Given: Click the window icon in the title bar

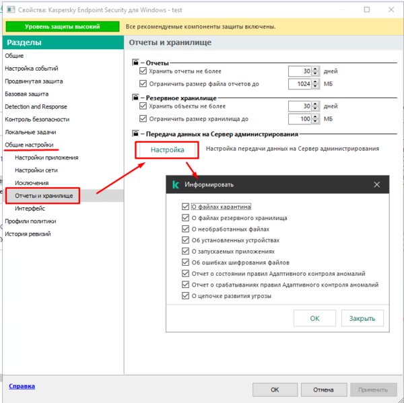Looking at the screenshot, I should pyautogui.click(x=11, y=10).
